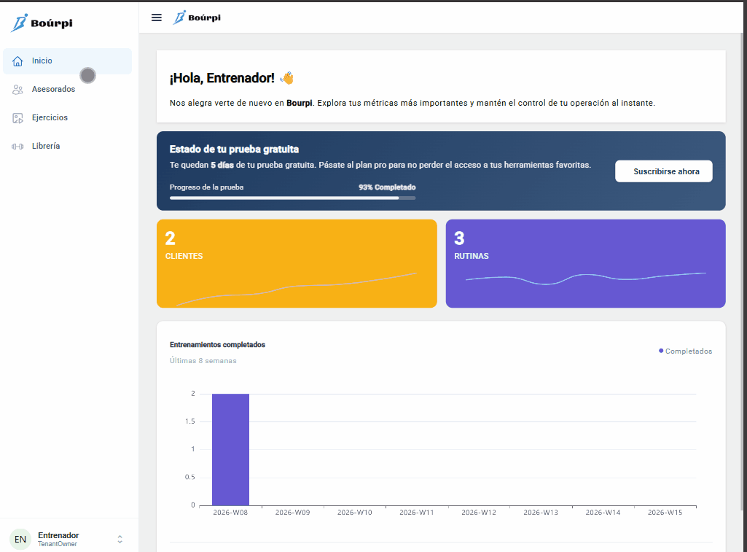Toggle the Completados legend series

point(686,351)
